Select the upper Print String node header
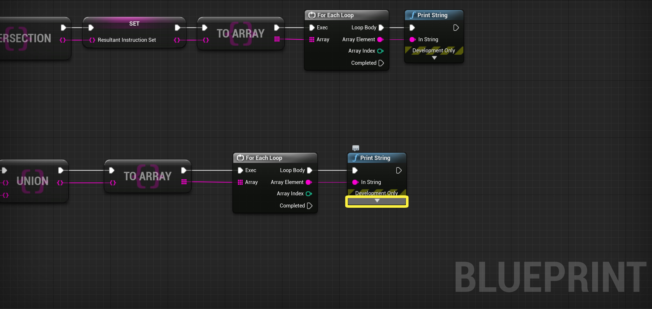 click(x=432, y=15)
